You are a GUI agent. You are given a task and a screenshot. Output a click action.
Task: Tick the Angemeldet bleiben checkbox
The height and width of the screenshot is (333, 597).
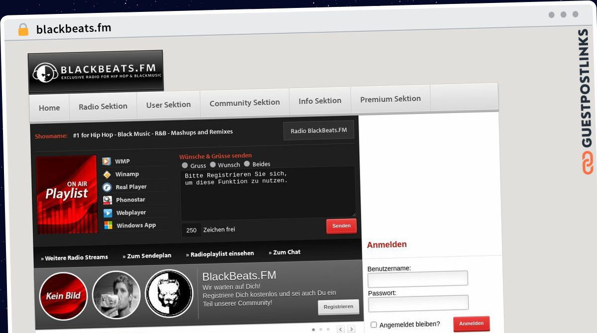pyautogui.click(x=374, y=325)
